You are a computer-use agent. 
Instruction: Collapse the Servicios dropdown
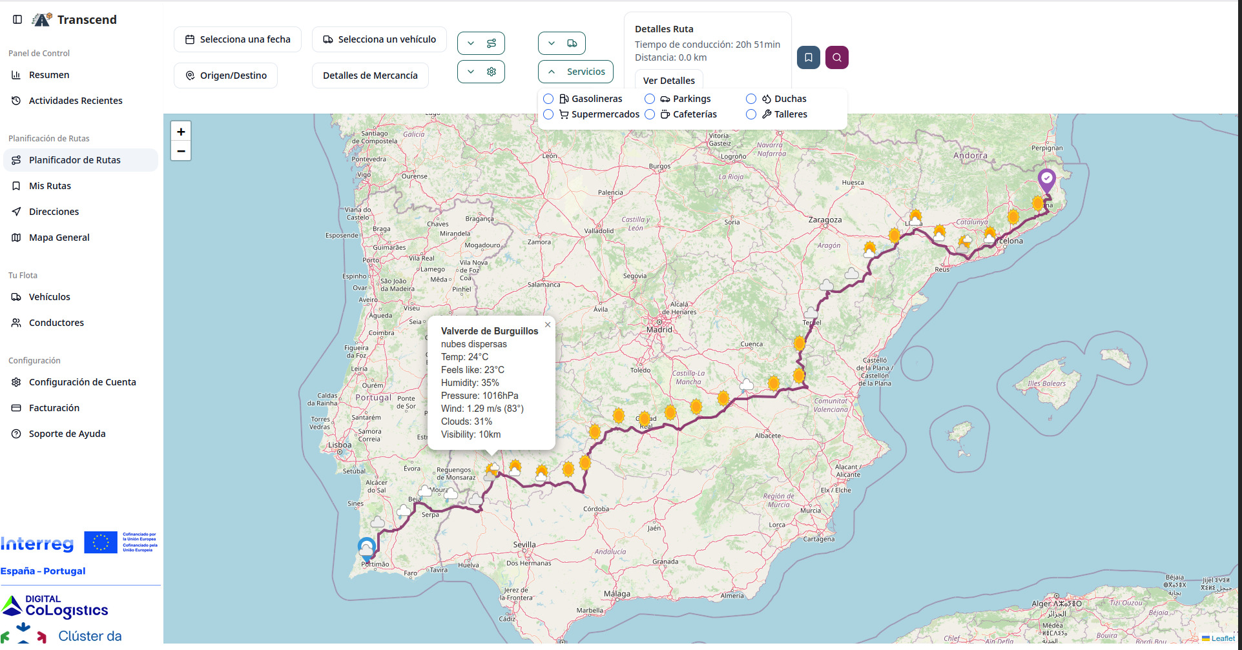tap(575, 72)
